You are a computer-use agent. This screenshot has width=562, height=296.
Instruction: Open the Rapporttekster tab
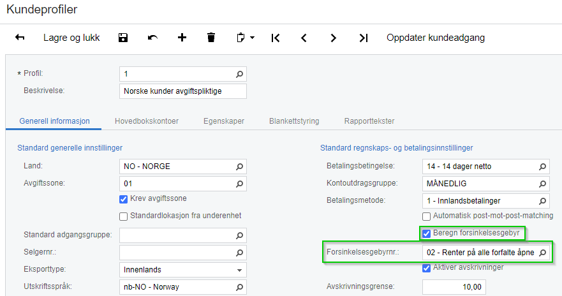pyautogui.click(x=369, y=121)
